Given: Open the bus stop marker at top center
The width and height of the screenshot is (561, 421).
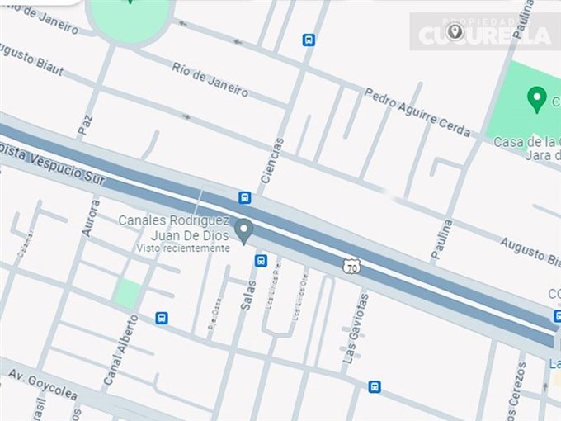Looking at the screenshot, I should (309, 40).
